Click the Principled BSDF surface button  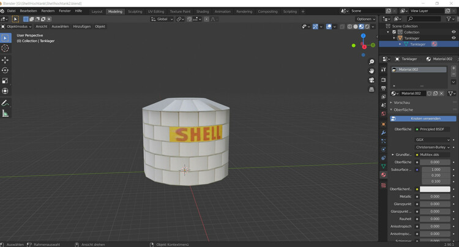(x=432, y=129)
